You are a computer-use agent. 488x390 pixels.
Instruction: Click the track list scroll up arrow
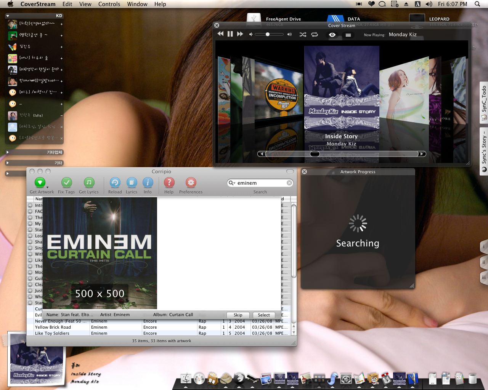coord(294,327)
